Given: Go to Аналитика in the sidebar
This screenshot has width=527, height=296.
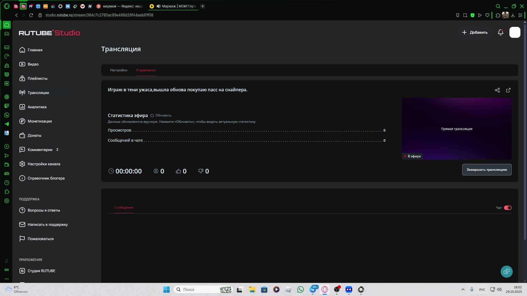Looking at the screenshot, I should tap(37, 107).
